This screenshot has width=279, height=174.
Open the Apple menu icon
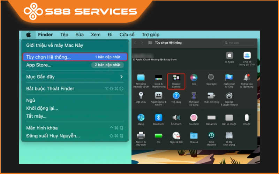29,34
